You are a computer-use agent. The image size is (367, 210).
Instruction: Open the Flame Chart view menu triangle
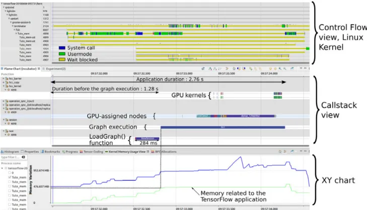301,68
